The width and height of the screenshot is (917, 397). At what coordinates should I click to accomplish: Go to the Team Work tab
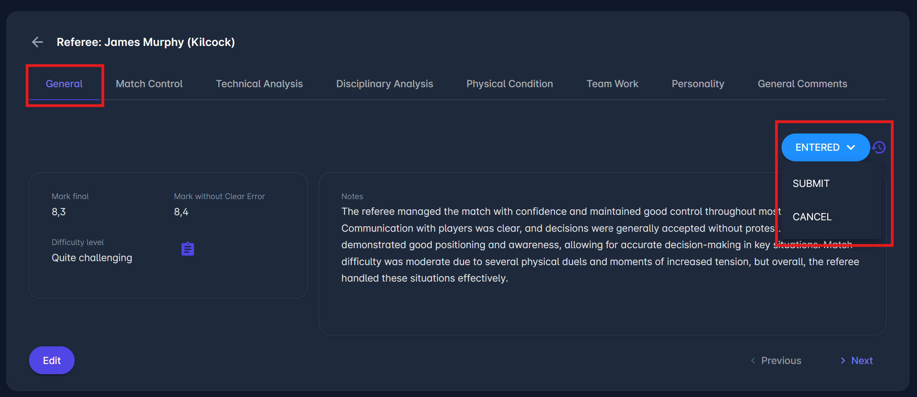coord(612,84)
